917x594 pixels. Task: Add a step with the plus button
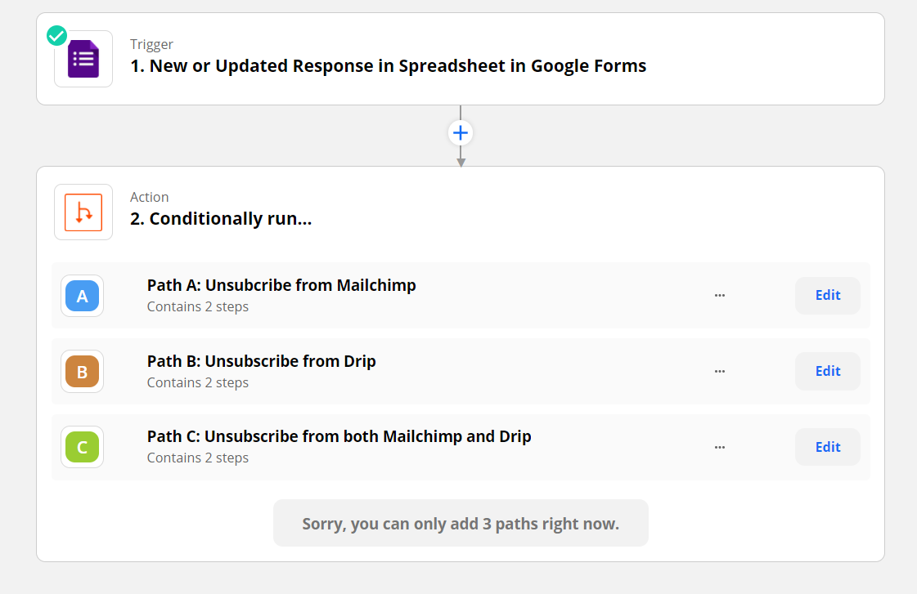pos(461,132)
